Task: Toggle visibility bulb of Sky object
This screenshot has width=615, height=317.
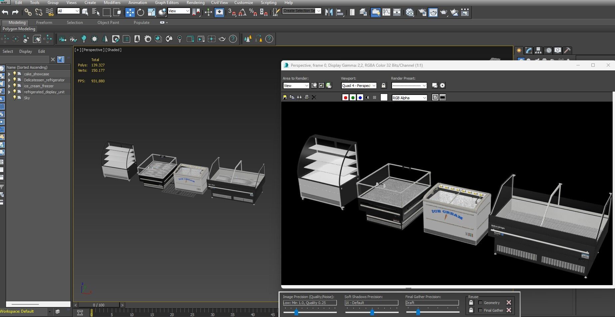Action: (x=15, y=98)
